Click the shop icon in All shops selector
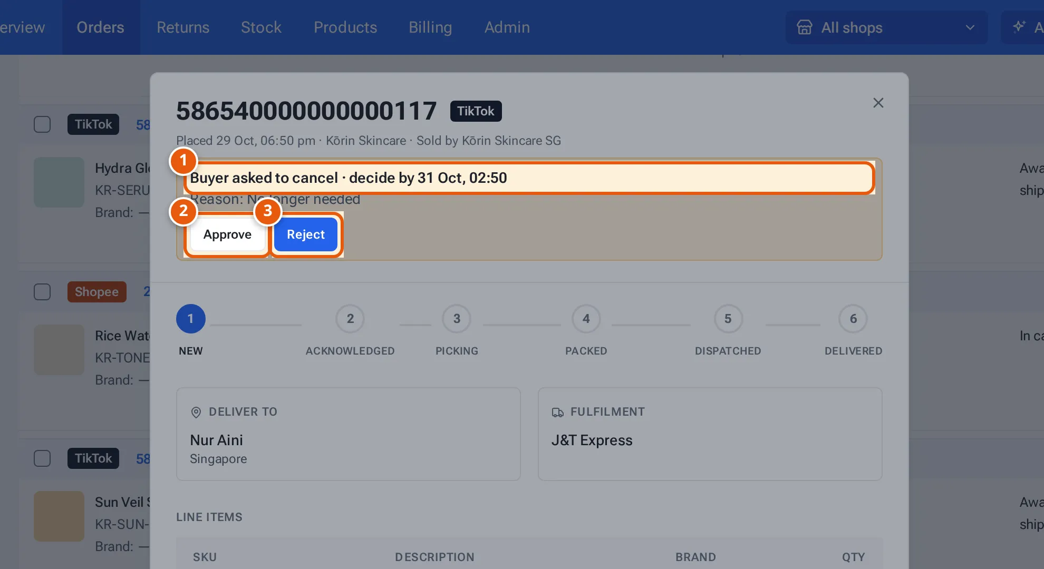 [x=804, y=27]
